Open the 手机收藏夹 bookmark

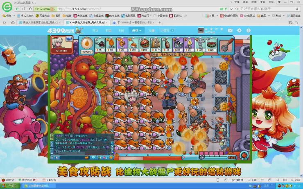click(x=25, y=16)
